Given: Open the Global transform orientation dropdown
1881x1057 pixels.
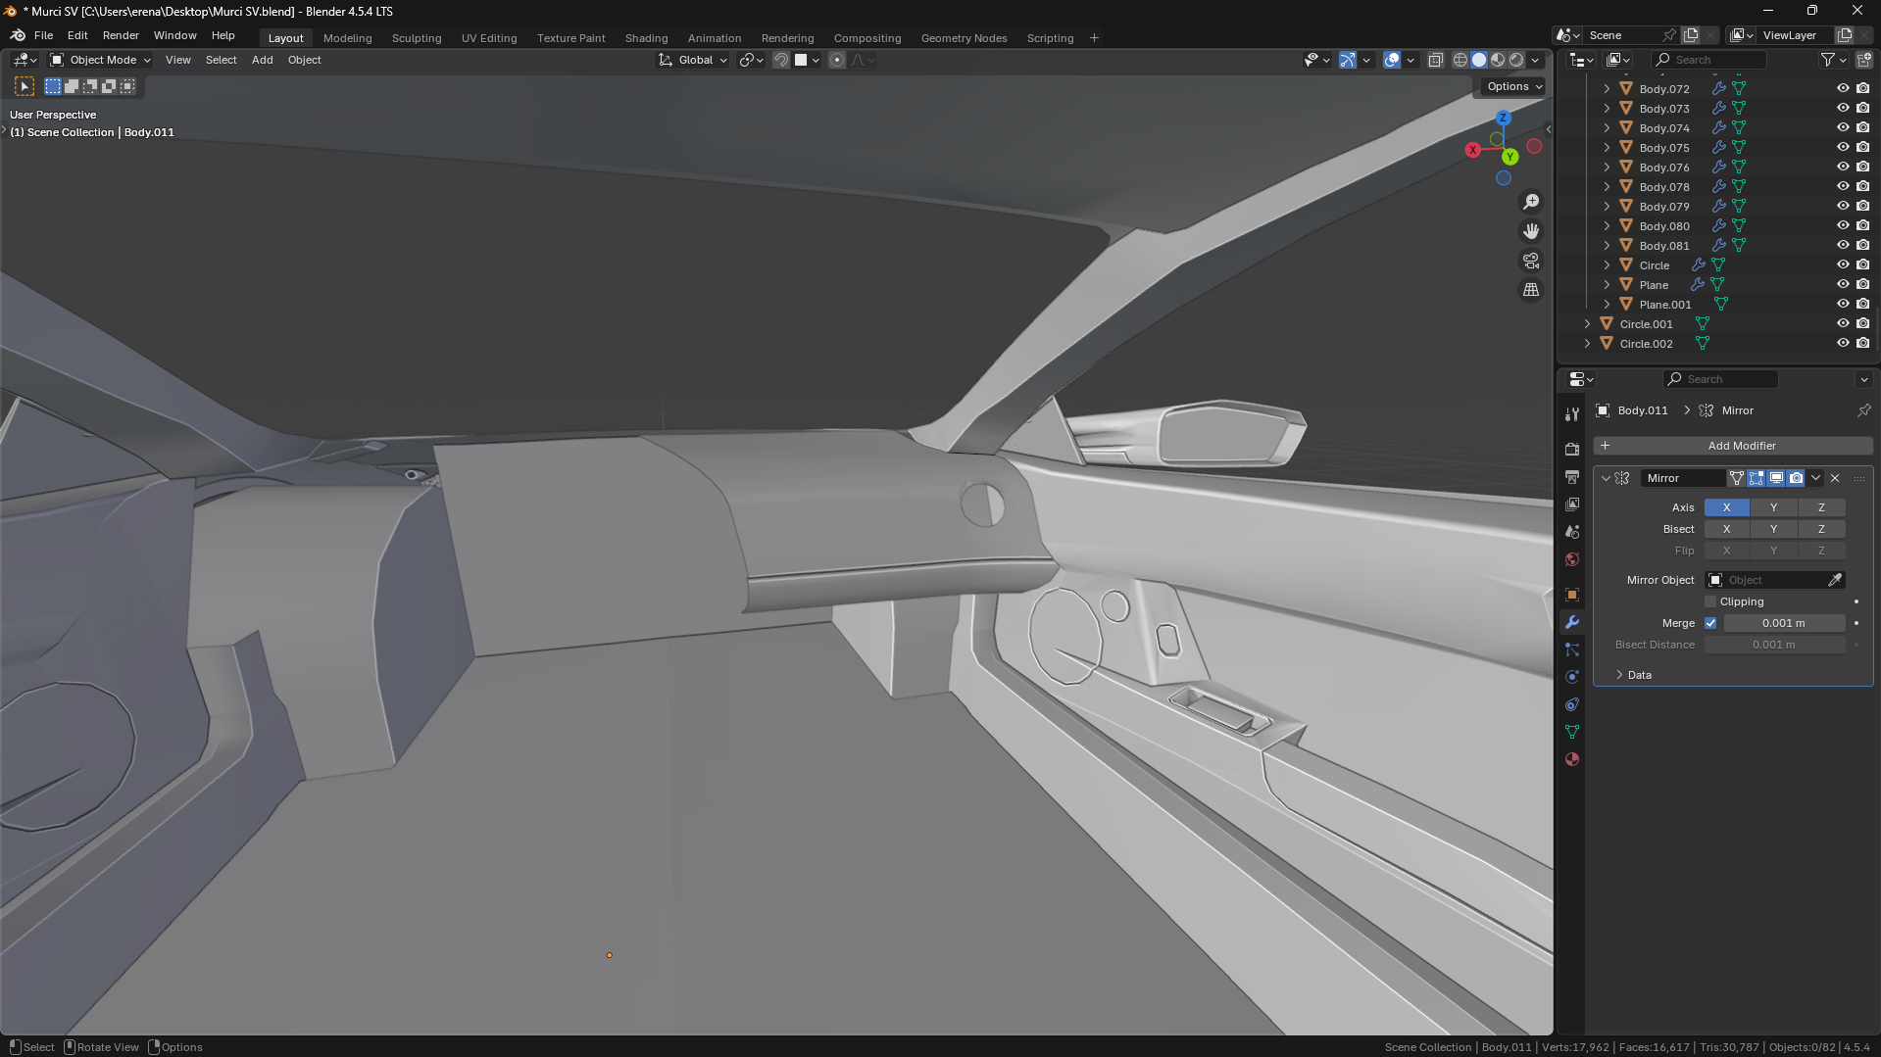Looking at the screenshot, I should 694,60.
